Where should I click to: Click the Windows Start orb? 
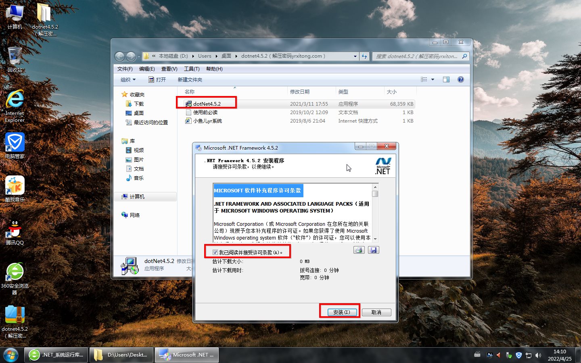[x=11, y=355]
